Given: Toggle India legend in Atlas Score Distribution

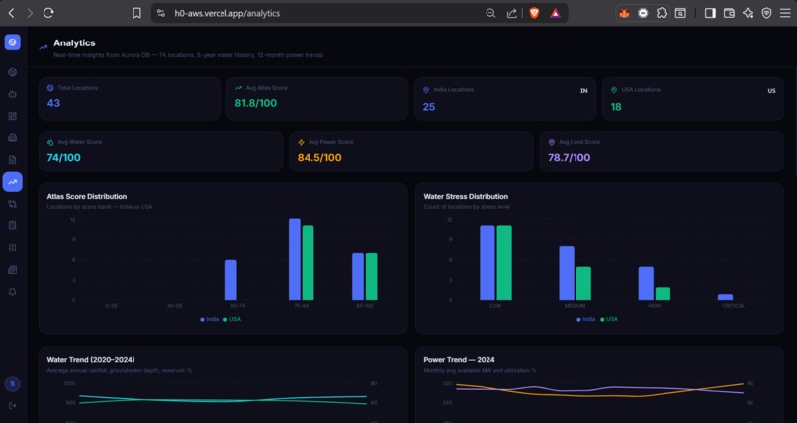Looking at the screenshot, I should coord(210,319).
